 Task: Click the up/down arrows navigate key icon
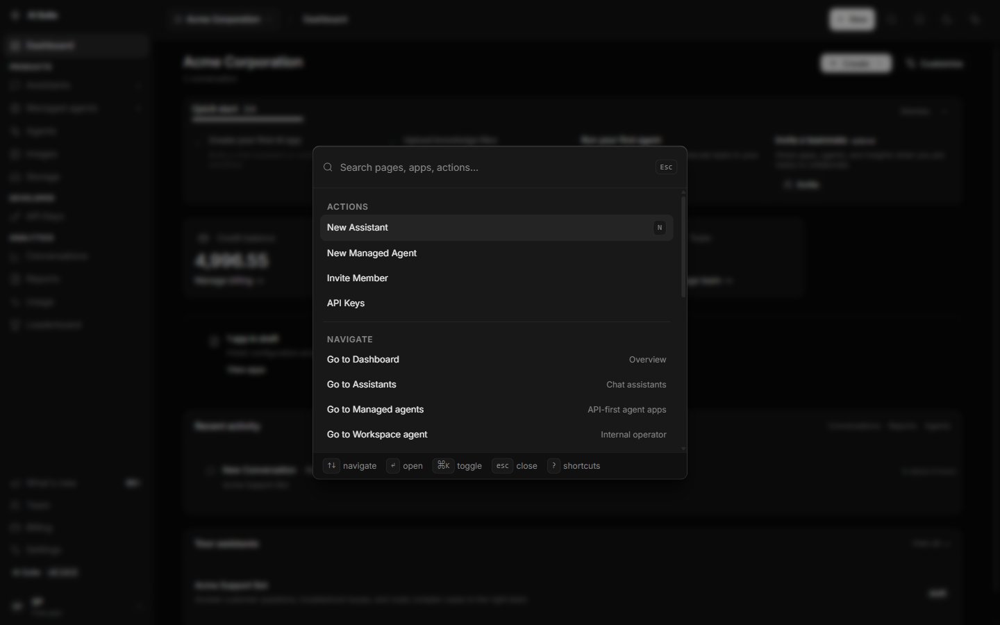(x=331, y=466)
